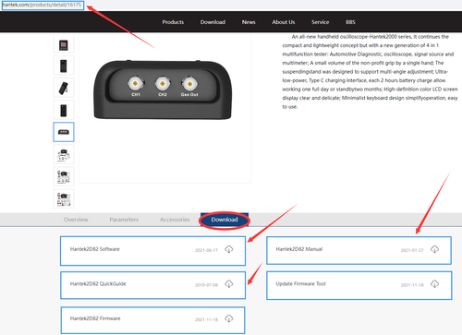Viewport: 462px width, 335px height.
Task: Click download icon for Hantek2D82 Manual
Action: [x=434, y=249]
